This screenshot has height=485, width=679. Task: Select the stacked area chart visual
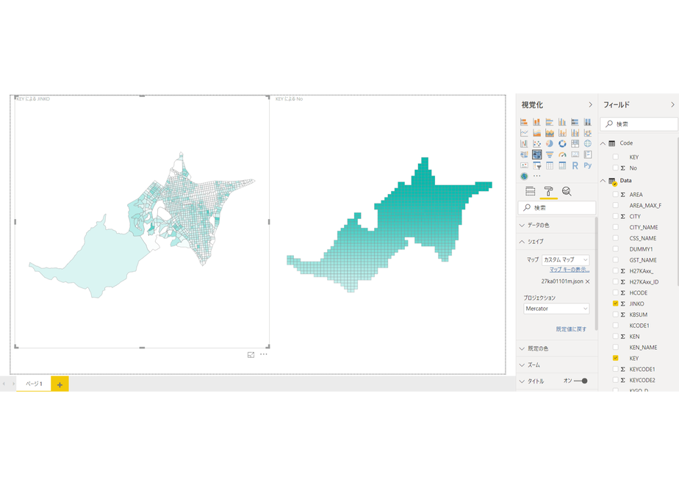click(550, 132)
